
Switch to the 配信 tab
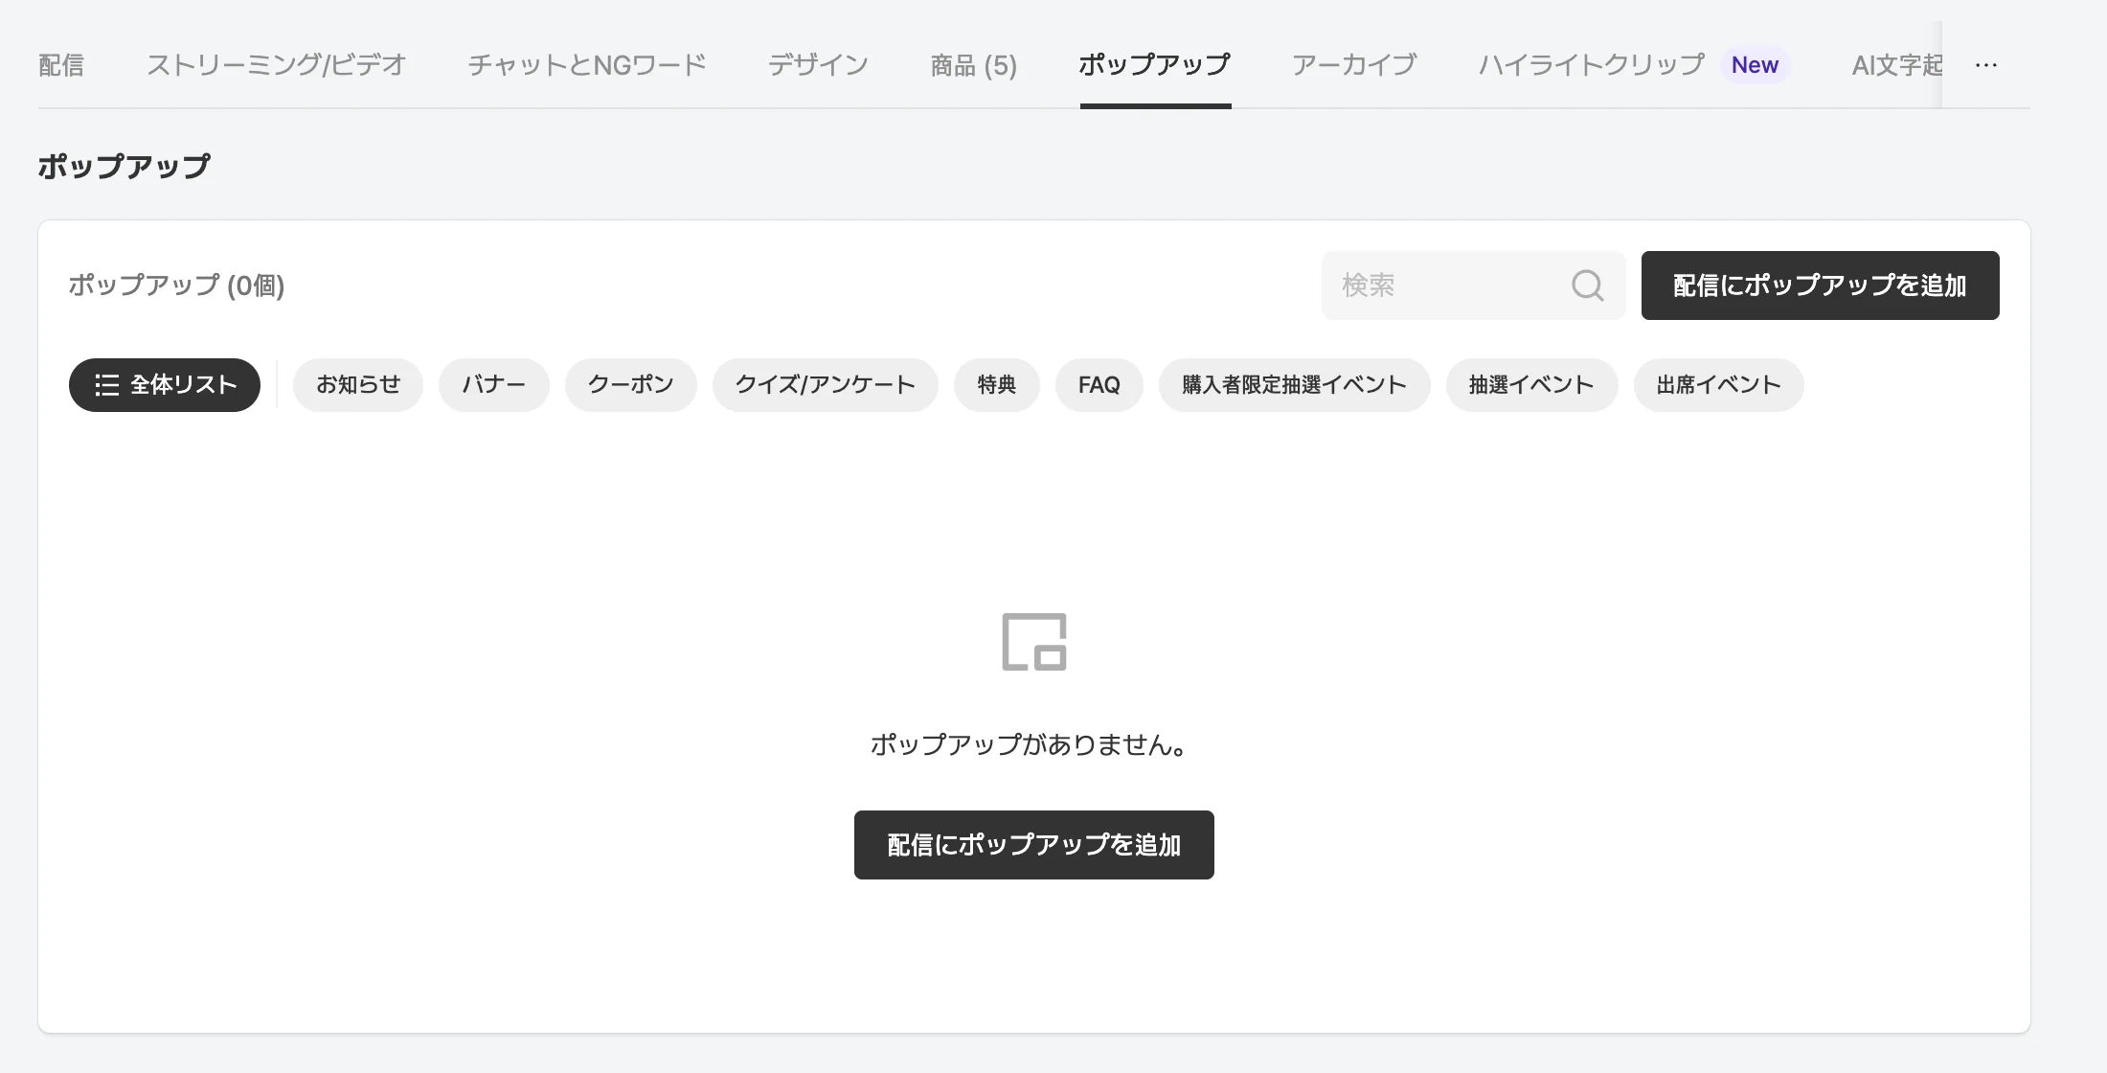click(61, 65)
